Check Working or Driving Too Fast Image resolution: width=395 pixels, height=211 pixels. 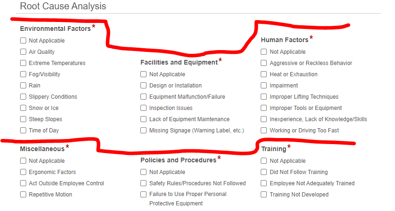[x=264, y=131]
